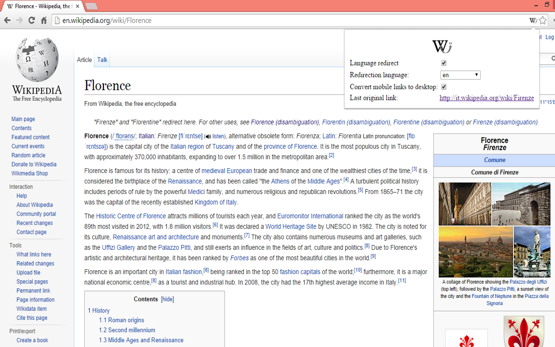Image resolution: width=555 pixels, height=347 pixels.
Task: Open the What links here tool
Action: point(34,255)
